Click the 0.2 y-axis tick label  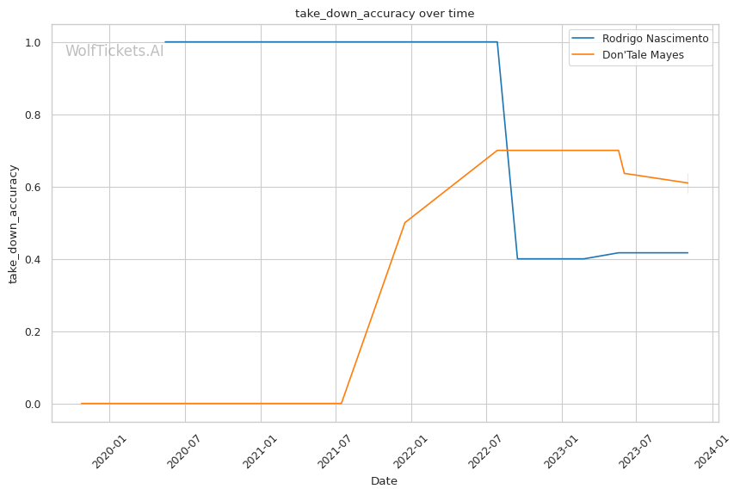coord(33,331)
